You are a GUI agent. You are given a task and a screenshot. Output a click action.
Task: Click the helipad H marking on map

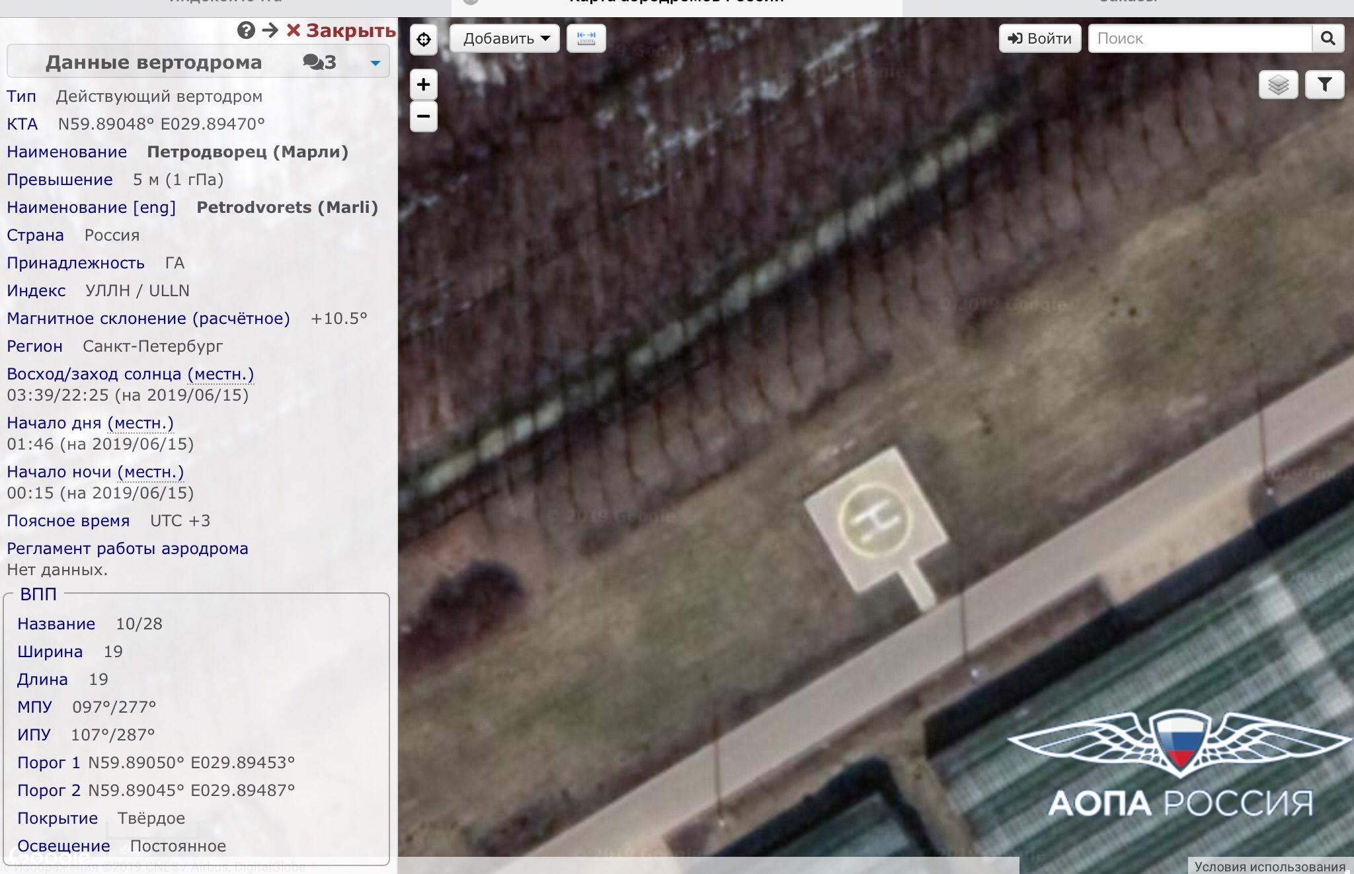(875, 518)
